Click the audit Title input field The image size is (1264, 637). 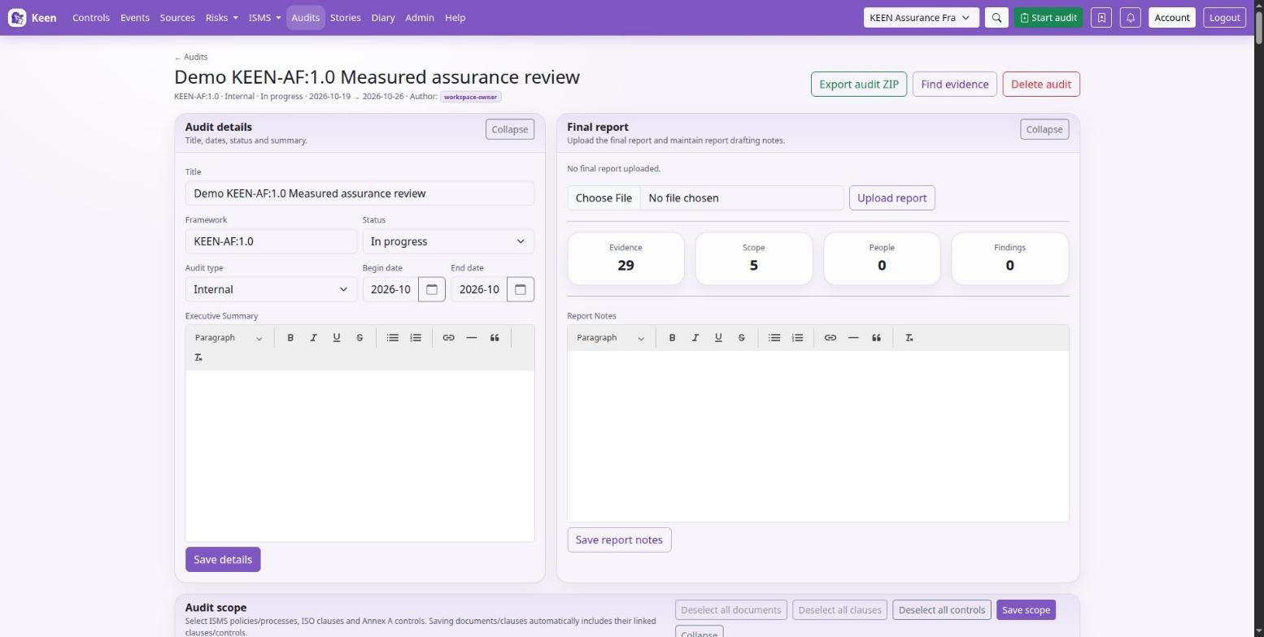coord(360,193)
